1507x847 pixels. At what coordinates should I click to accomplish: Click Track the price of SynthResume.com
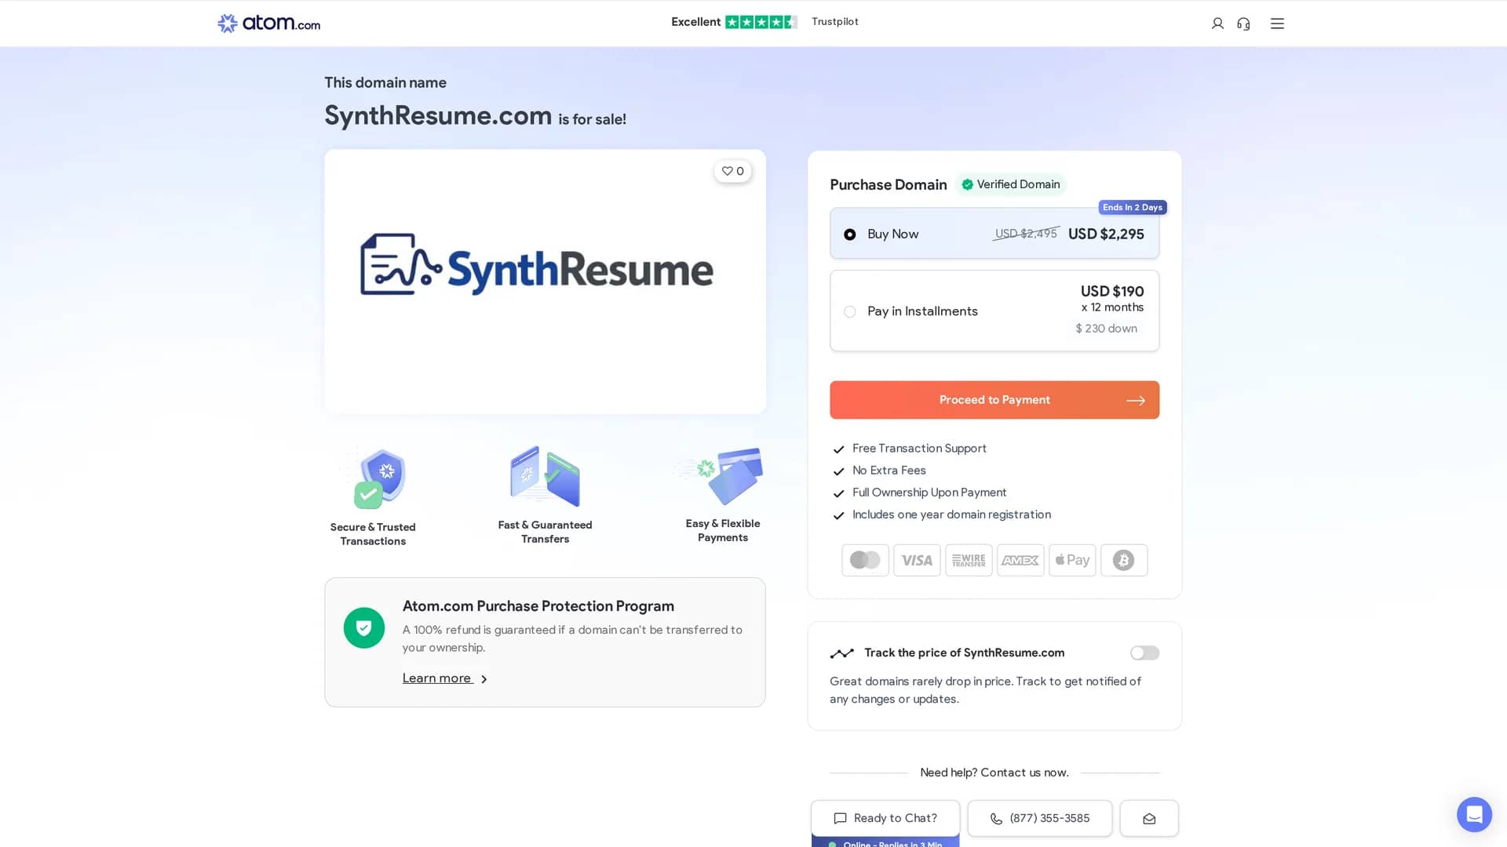[x=964, y=653]
